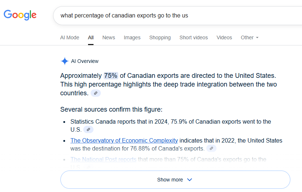
Task: Select the All results tab
Action: click(x=91, y=37)
